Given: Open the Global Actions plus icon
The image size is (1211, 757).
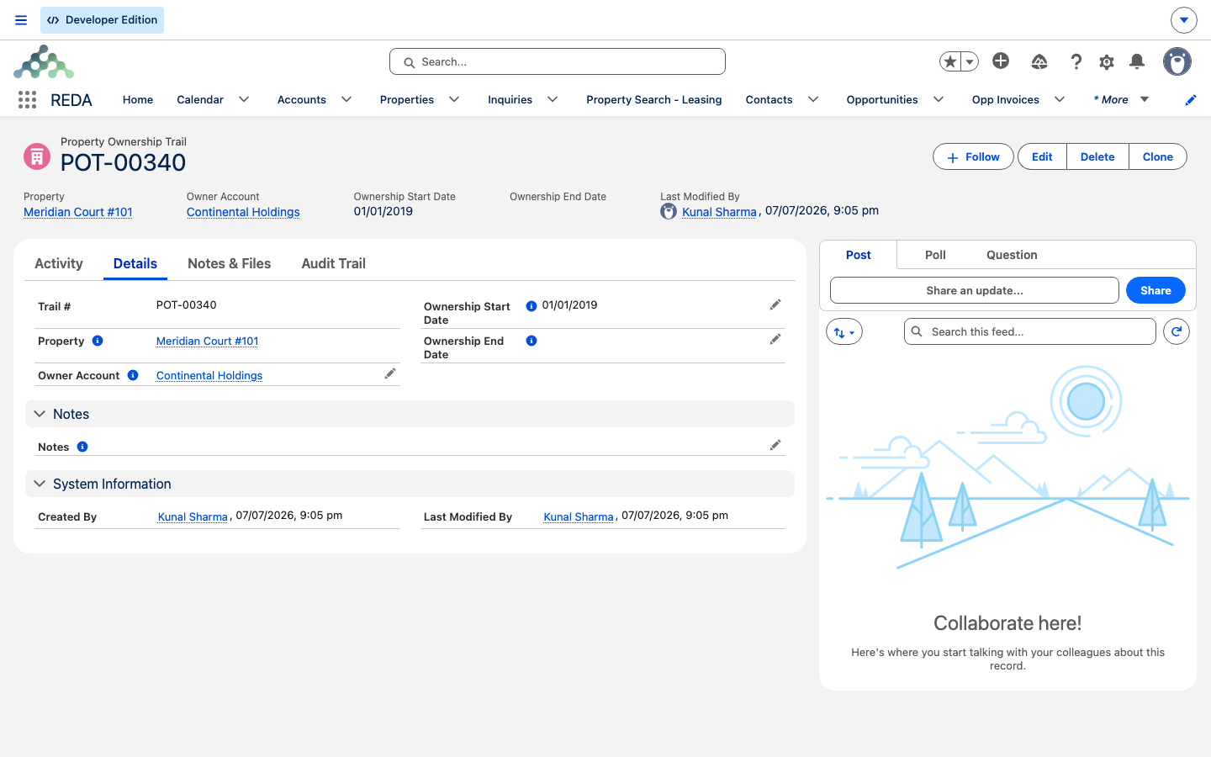Looking at the screenshot, I should point(1001,61).
